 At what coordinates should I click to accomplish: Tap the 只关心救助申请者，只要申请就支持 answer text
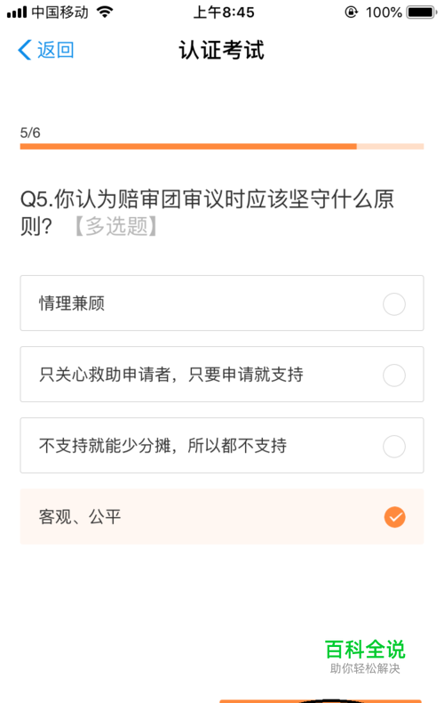tap(171, 375)
